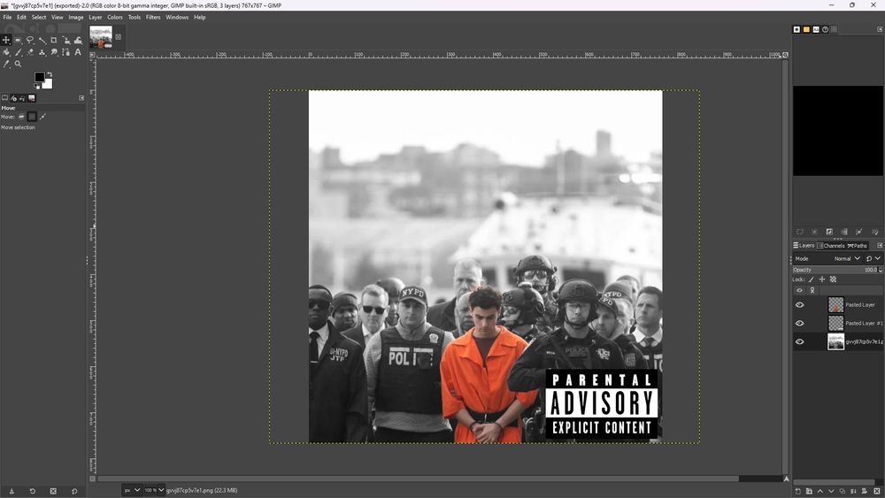The height and width of the screenshot is (498, 885).
Task: Select the Text tool
Action: point(78,52)
